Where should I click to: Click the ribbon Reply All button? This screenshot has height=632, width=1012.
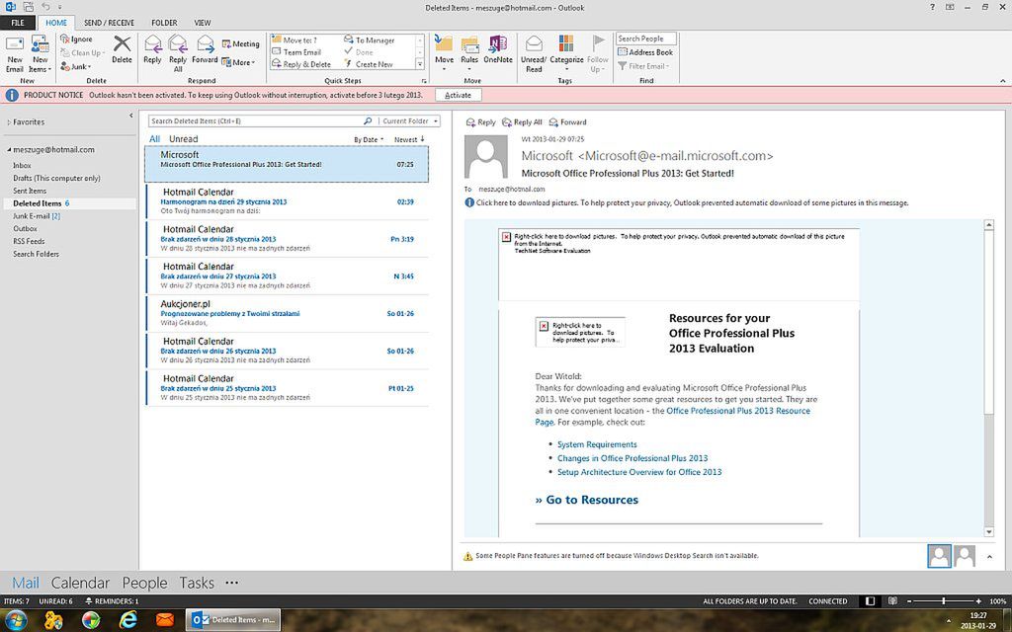[178, 54]
